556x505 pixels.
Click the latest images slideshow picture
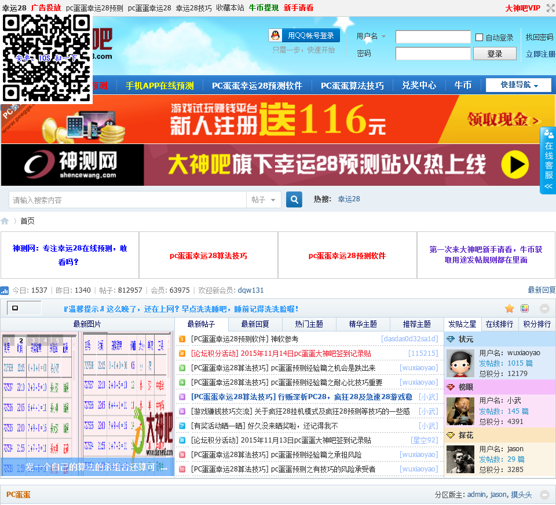click(x=87, y=404)
